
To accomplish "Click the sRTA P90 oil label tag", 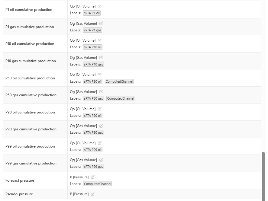I will click(93, 116).
